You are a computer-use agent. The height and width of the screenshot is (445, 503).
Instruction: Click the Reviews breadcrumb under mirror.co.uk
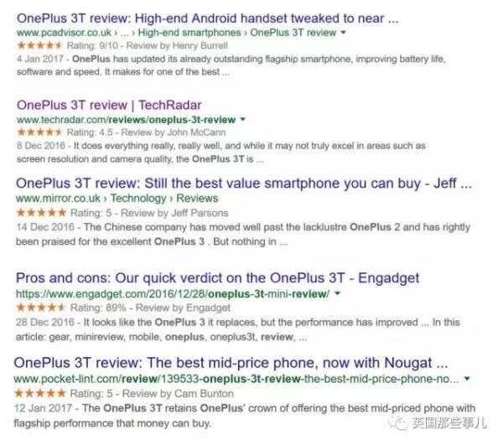[x=197, y=199]
